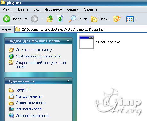Open the Сервис menu

point(73,9)
